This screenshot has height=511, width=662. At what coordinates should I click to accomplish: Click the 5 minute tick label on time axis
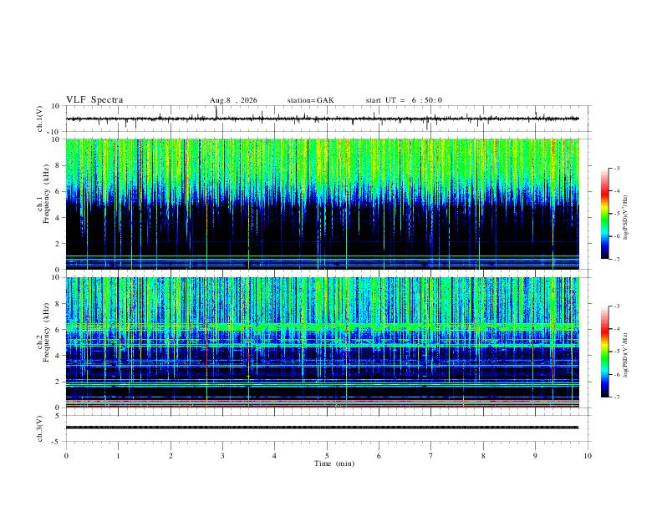point(327,456)
